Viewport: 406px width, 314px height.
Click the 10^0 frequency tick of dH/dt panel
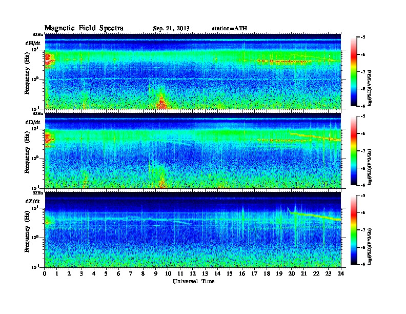point(35,79)
